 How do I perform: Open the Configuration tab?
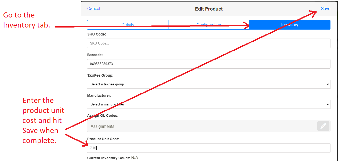[x=209, y=25]
